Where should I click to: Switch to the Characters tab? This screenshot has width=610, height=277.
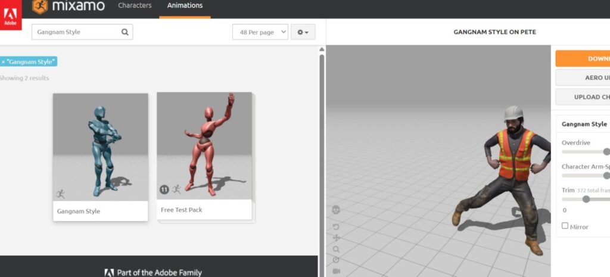[x=135, y=6]
